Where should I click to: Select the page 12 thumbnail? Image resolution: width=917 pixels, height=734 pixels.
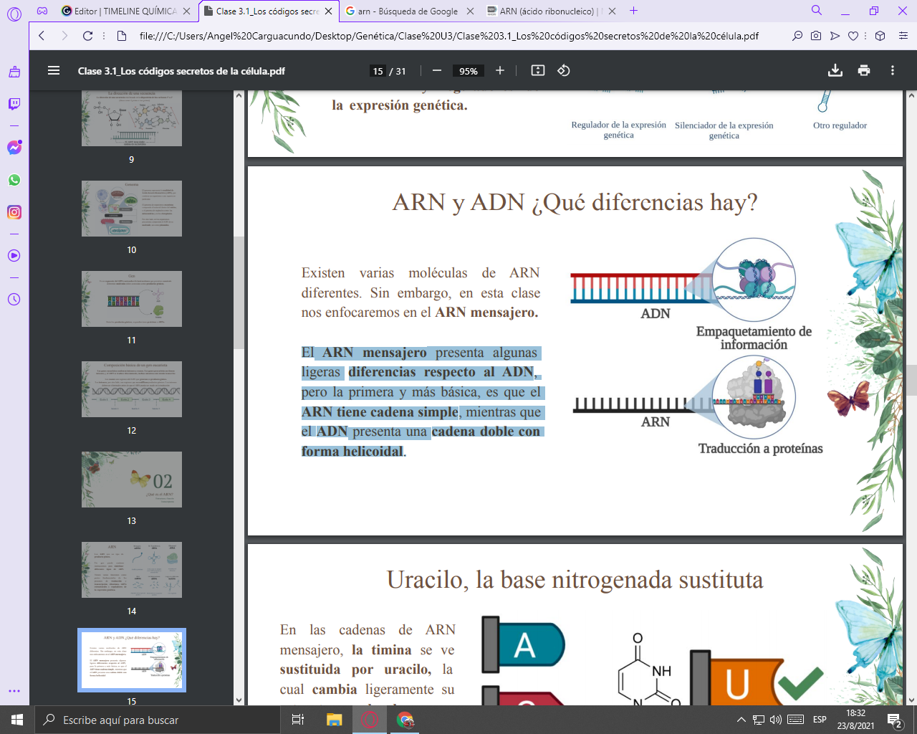132,389
